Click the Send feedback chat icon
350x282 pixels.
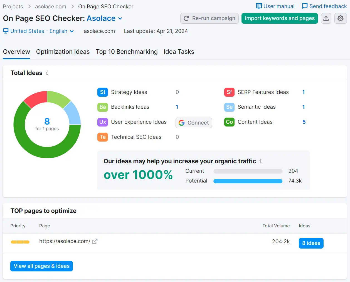[x=305, y=6]
